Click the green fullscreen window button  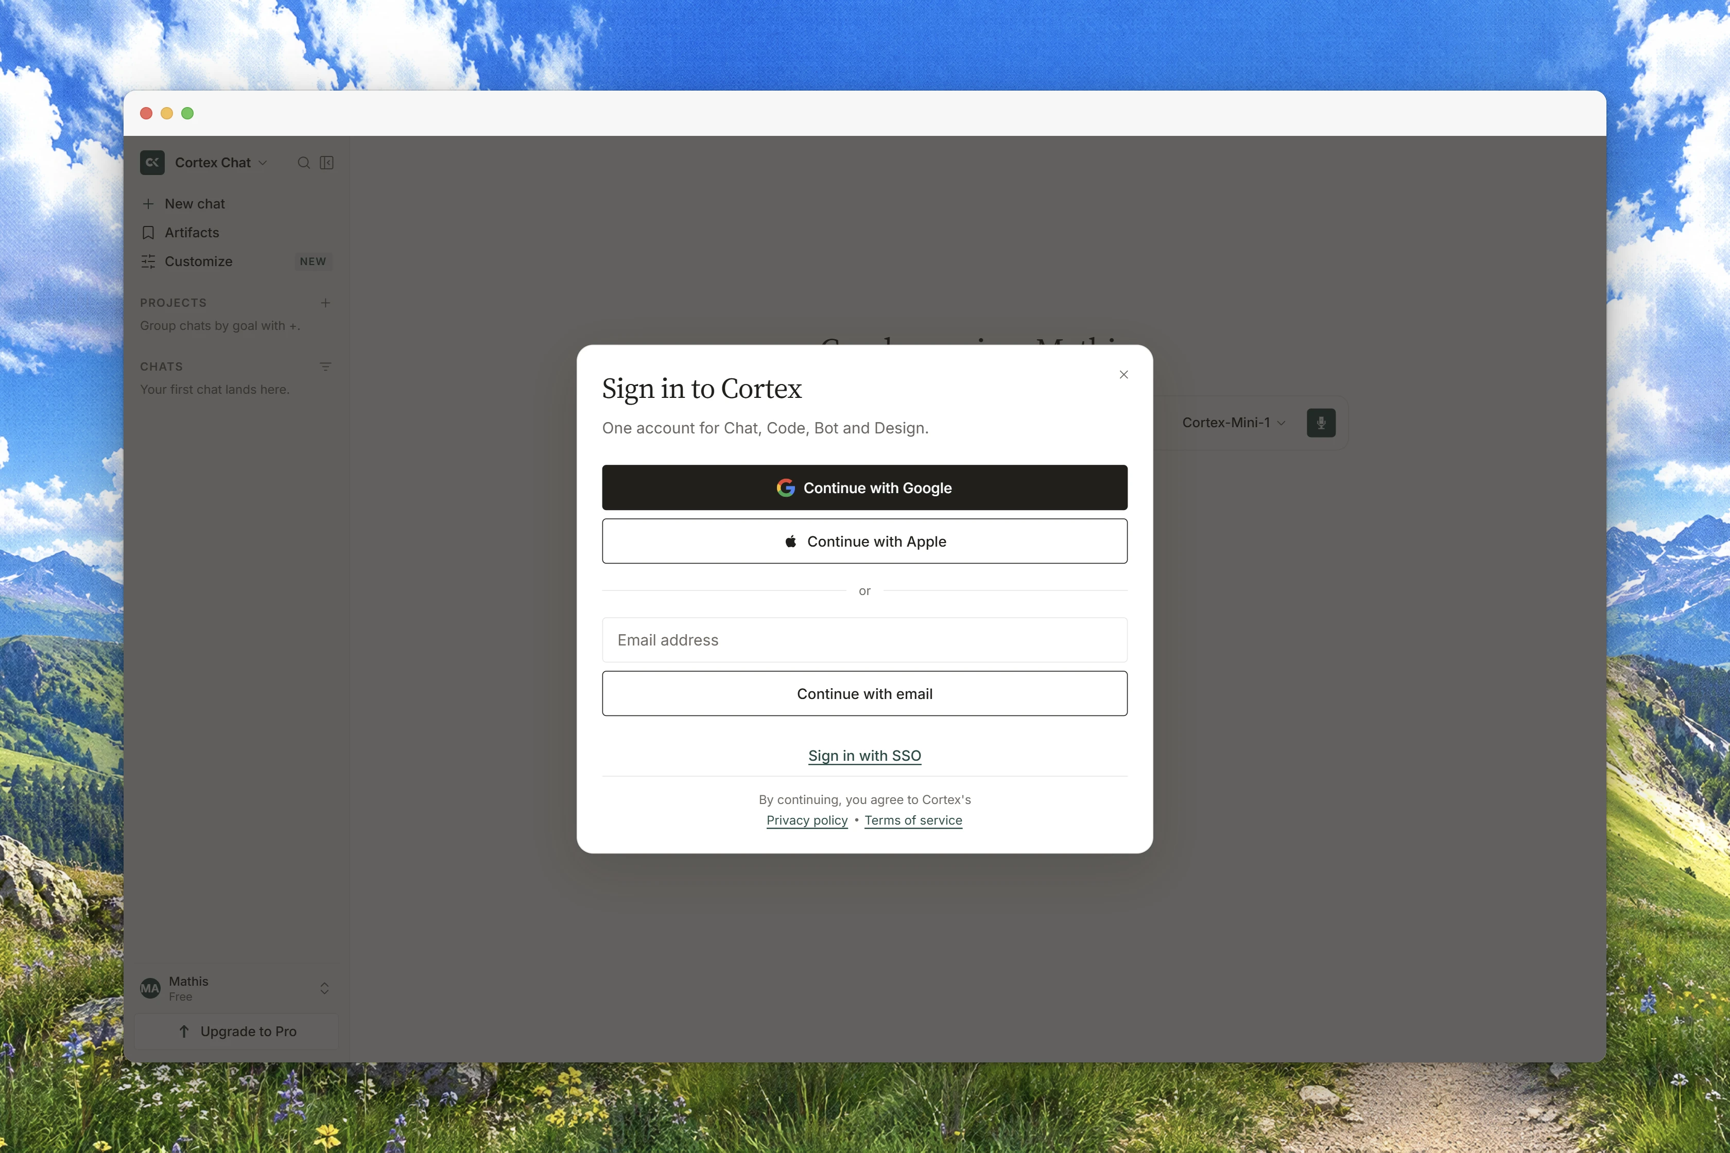pyautogui.click(x=187, y=113)
